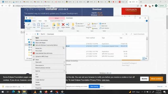Expand the address bar history dropdown
The height and width of the screenshot is (94, 168).
pos(123,34)
